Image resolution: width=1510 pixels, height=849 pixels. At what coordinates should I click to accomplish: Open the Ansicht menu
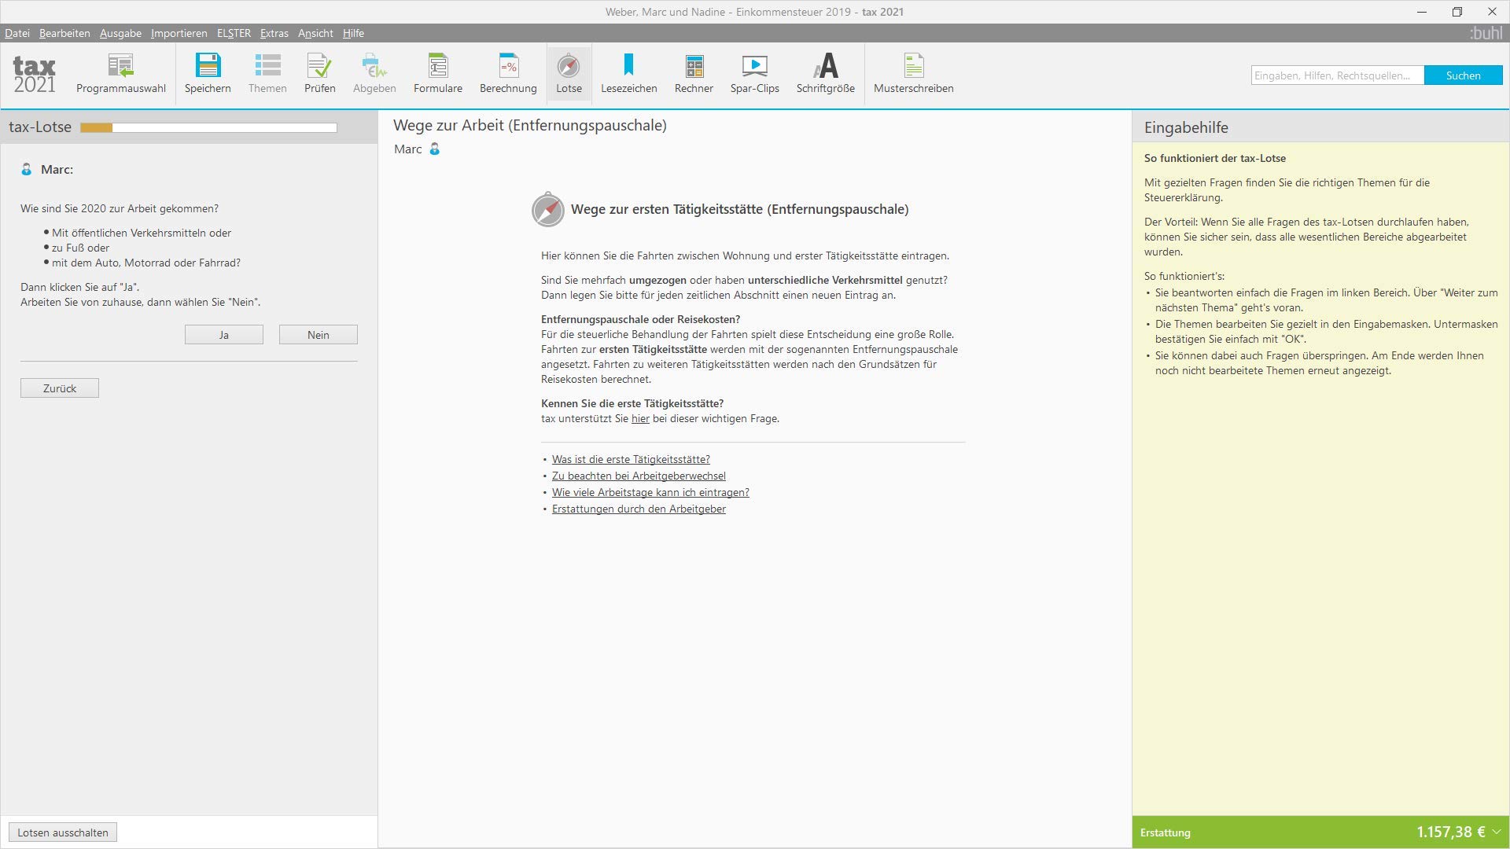[x=315, y=33]
